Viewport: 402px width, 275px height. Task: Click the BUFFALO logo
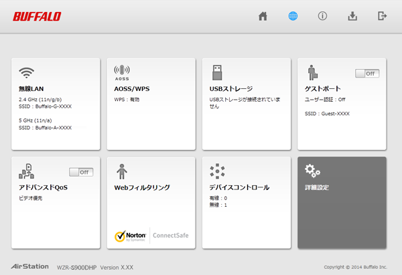37,17
